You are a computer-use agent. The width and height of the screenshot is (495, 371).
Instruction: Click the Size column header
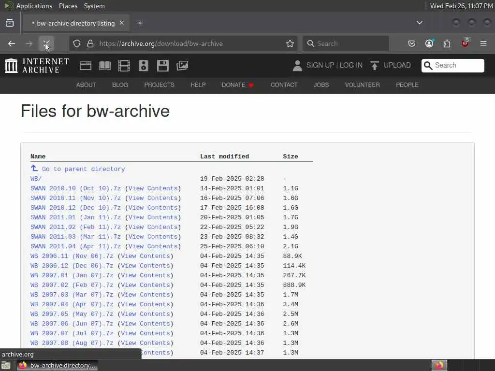[x=291, y=157]
